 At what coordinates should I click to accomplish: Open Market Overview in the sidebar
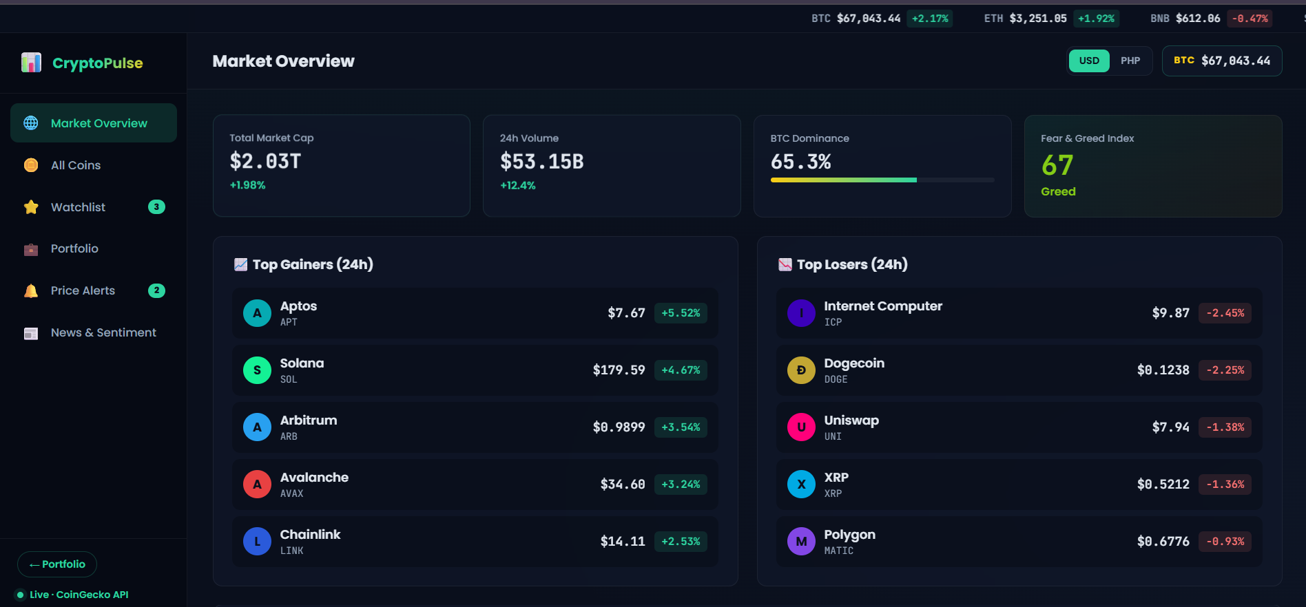(94, 123)
